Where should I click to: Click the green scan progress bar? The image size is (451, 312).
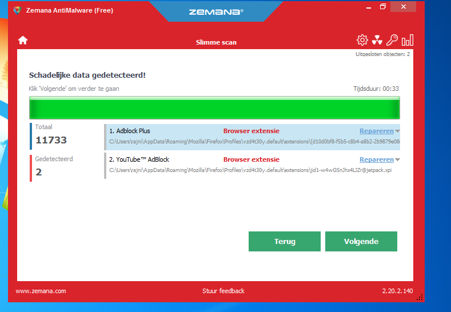(x=214, y=108)
